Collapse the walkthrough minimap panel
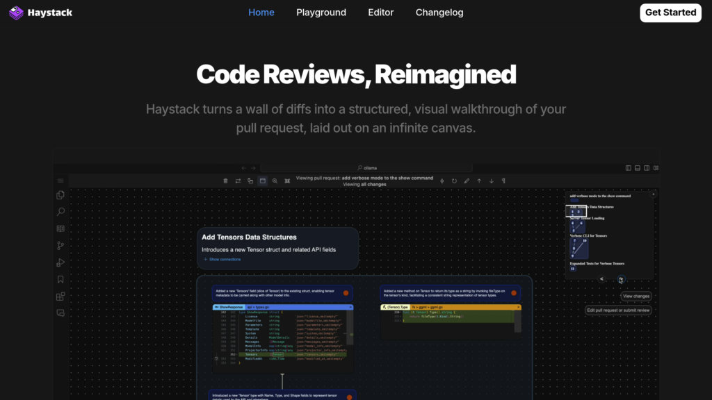The image size is (712, 400). [x=653, y=194]
